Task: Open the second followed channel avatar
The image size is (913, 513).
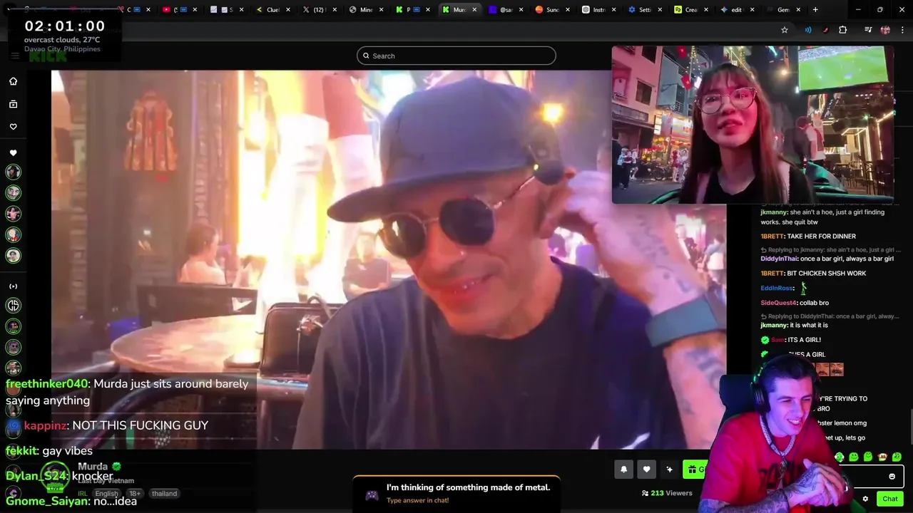Action: 13,192
